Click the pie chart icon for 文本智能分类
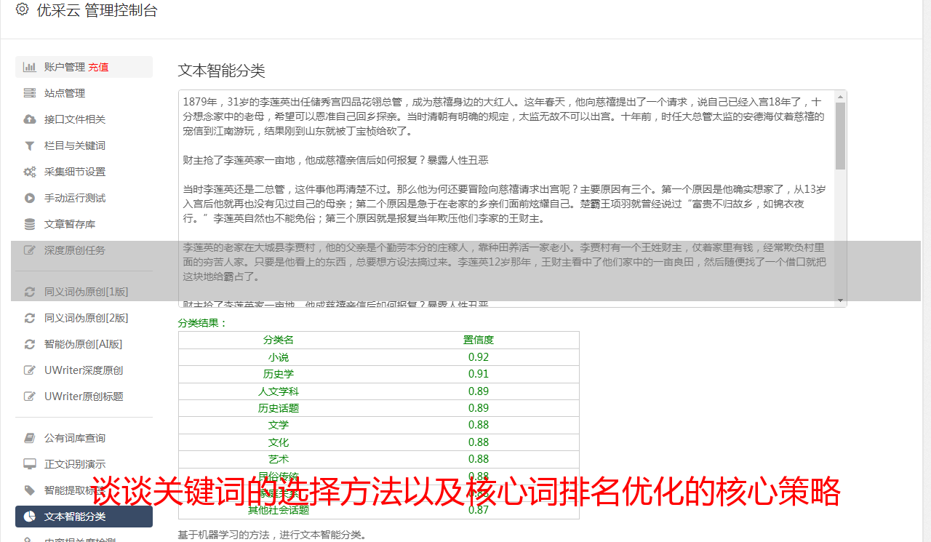 30,517
